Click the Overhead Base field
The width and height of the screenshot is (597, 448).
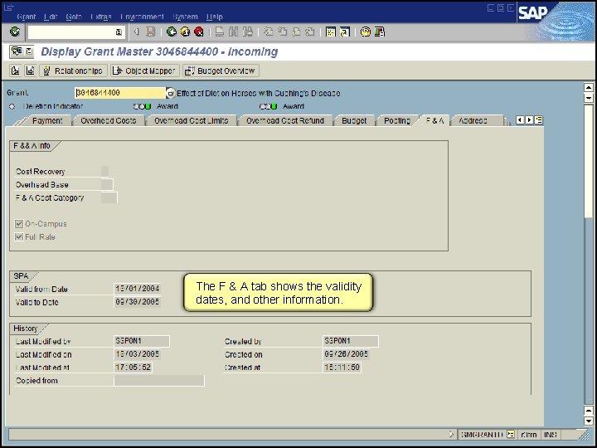[x=107, y=184]
